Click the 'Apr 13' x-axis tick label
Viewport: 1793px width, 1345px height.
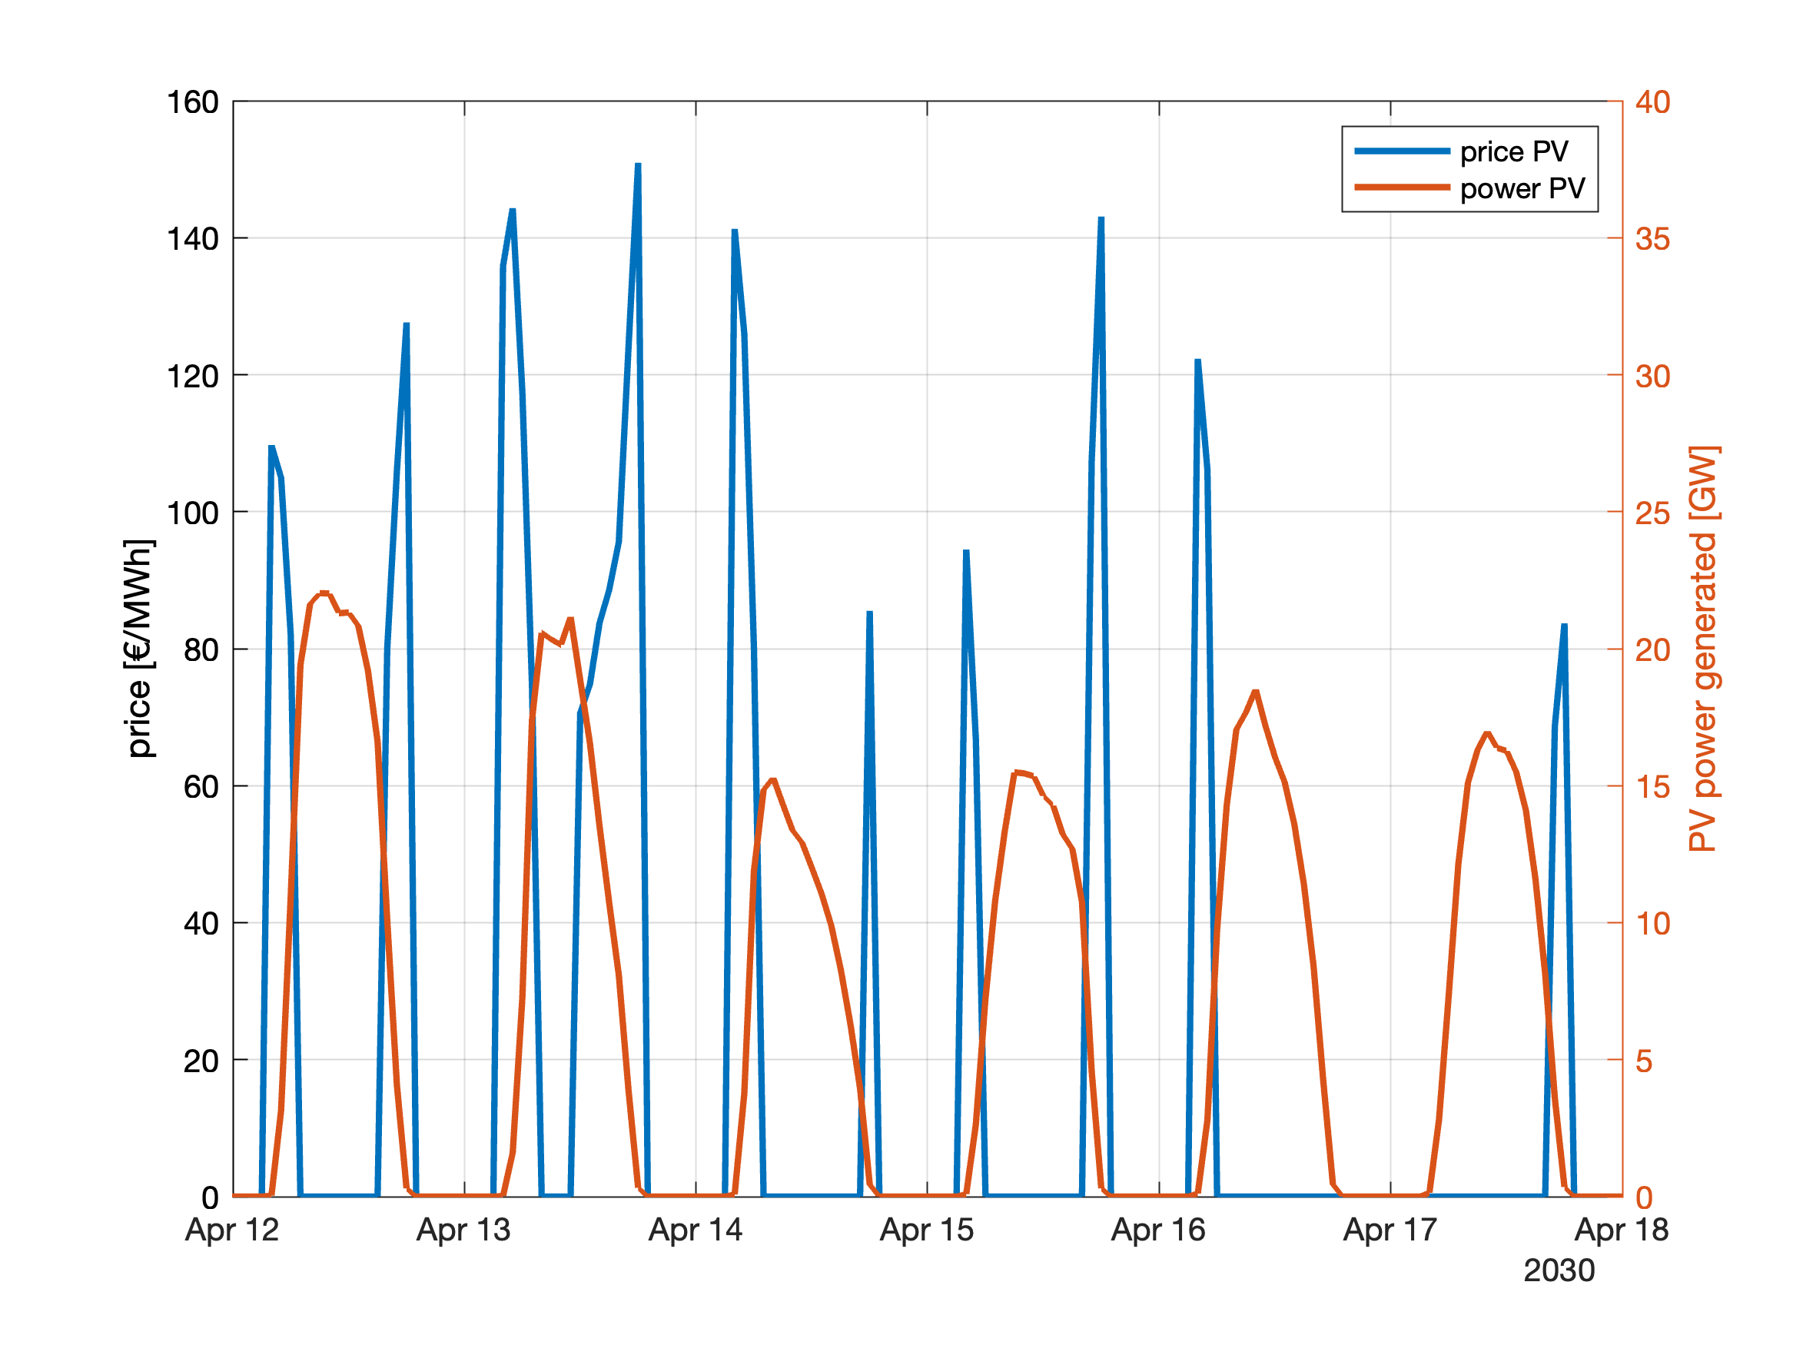463,1230
